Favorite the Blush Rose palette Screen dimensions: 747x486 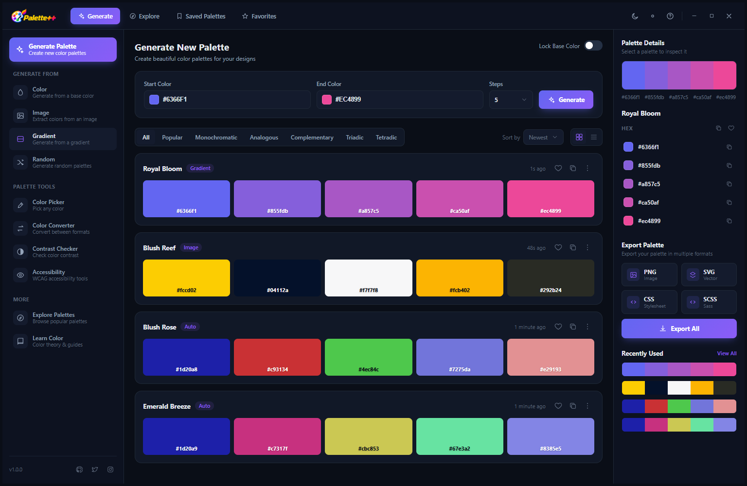click(558, 327)
